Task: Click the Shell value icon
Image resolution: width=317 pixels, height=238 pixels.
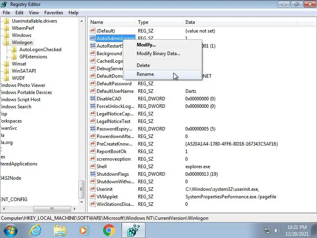Action: tap(93, 166)
